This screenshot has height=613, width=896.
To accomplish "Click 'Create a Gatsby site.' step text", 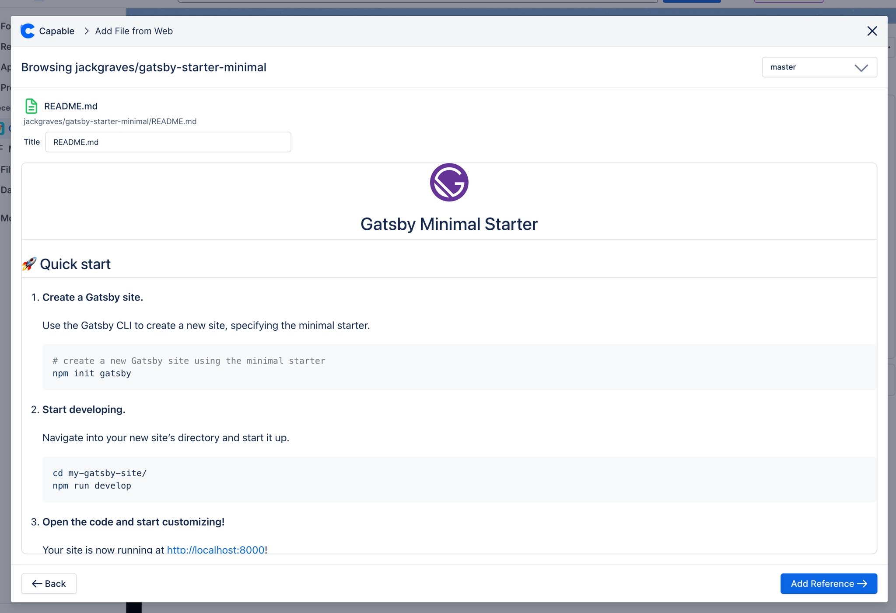I will click(x=93, y=298).
